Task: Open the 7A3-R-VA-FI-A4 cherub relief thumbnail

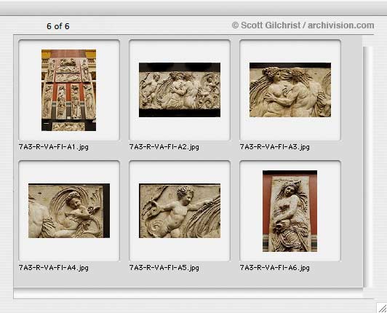Action: click(x=69, y=210)
